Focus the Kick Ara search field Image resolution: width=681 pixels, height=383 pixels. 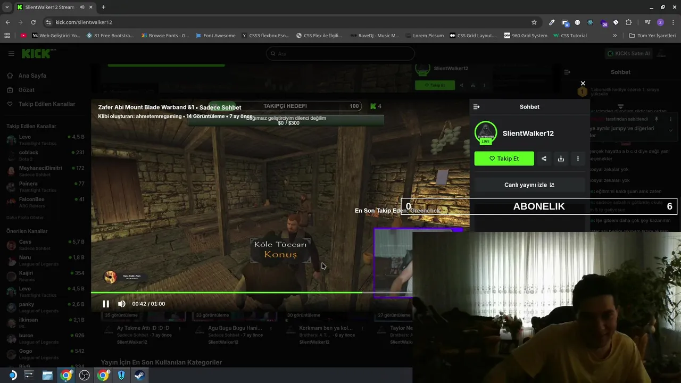click(340, 54)
